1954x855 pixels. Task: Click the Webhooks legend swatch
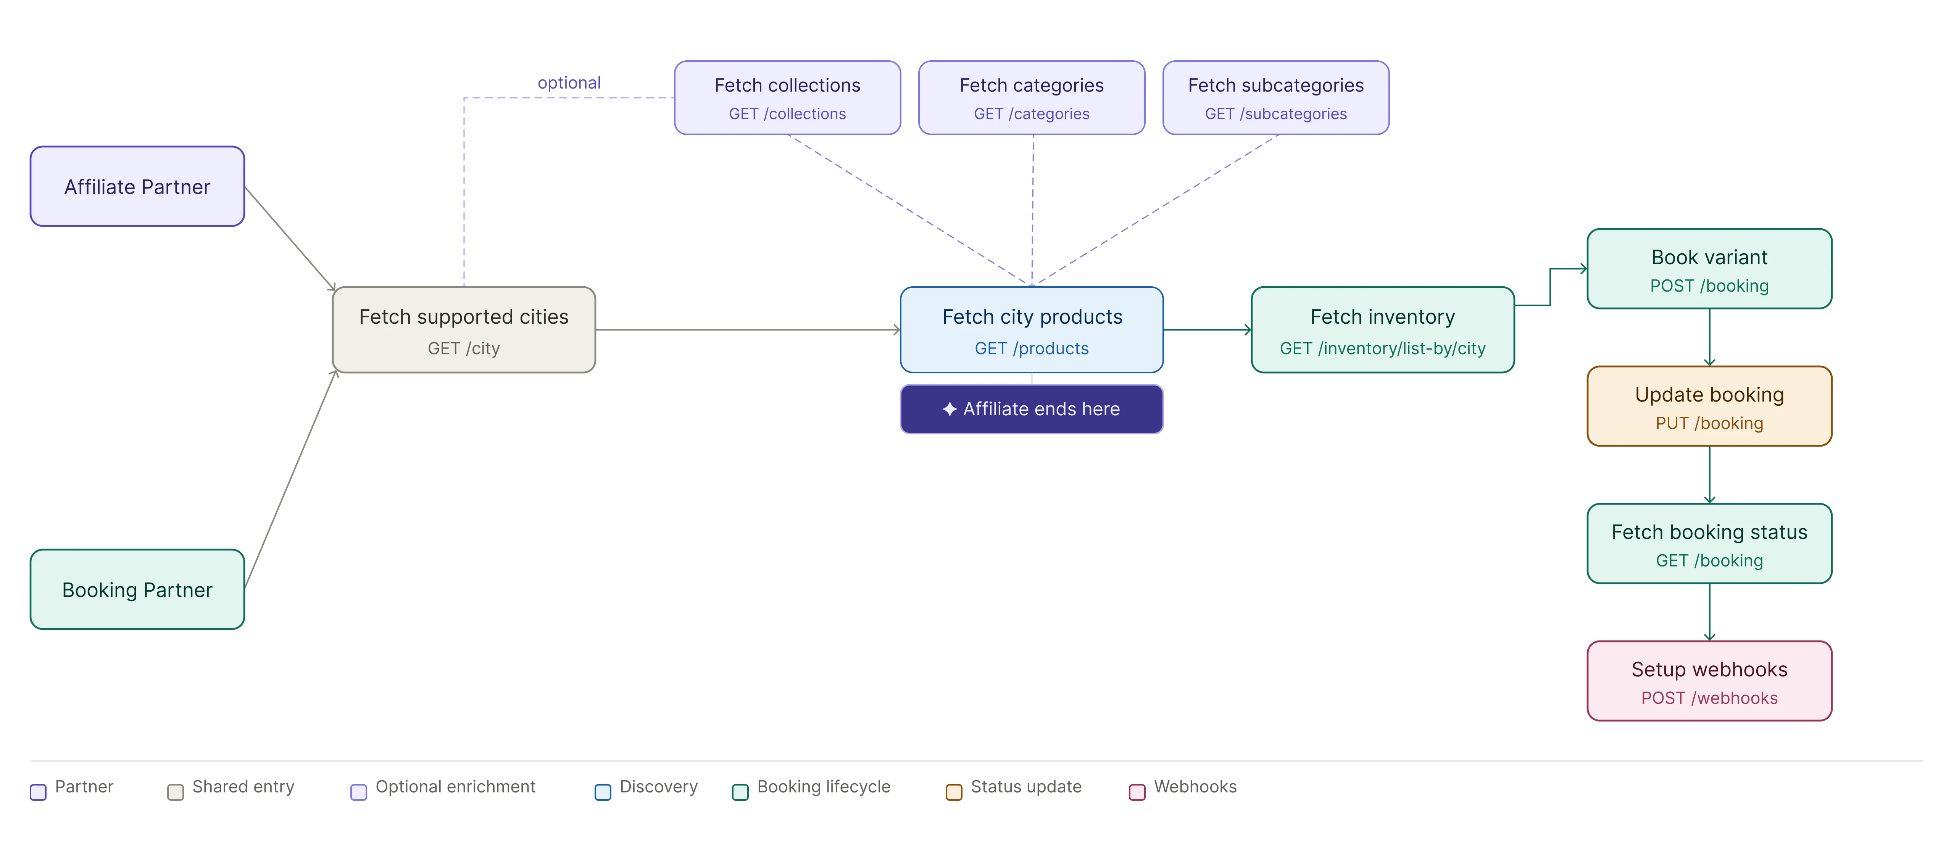[x=1137, y=792]
